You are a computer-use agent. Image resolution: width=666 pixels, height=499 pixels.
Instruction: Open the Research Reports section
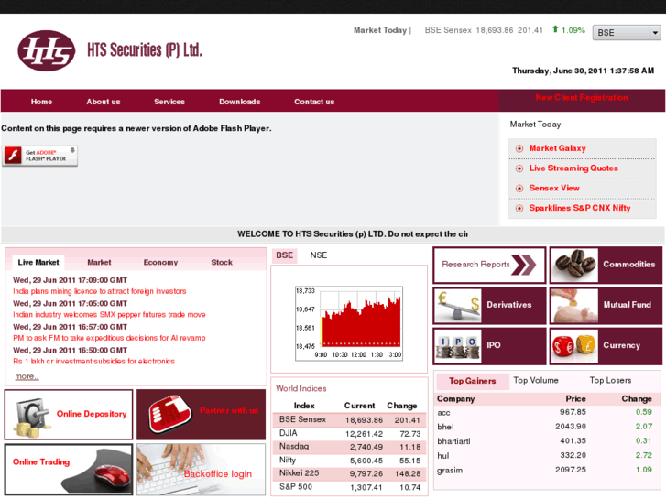point(489,266)
